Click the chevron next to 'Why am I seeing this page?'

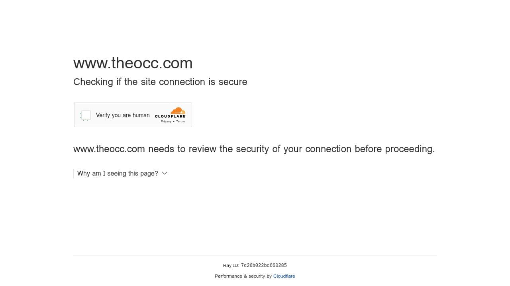[165, 173]
